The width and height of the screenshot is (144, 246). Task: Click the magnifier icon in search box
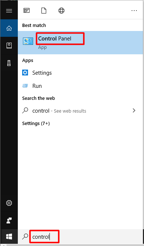[25, 237]
